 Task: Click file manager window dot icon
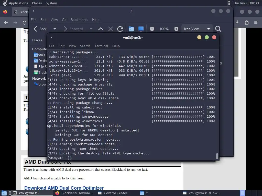coord(34,11)
